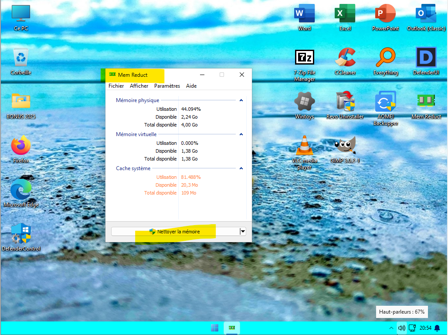The image size is (448, 335).
Task: Select the Excel desktop icon
Action: coord(345,18)
